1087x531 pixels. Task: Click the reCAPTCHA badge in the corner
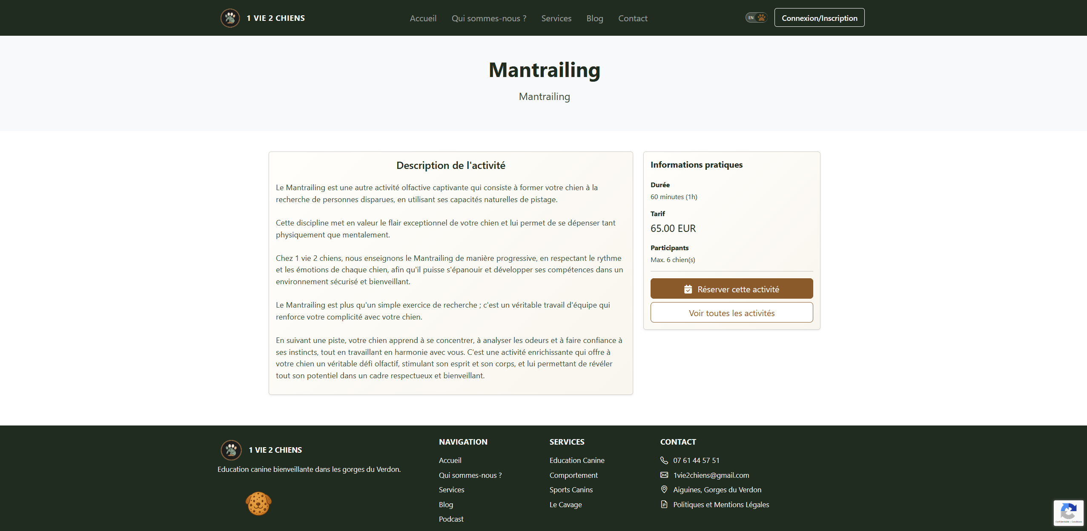pos(1068,513)
